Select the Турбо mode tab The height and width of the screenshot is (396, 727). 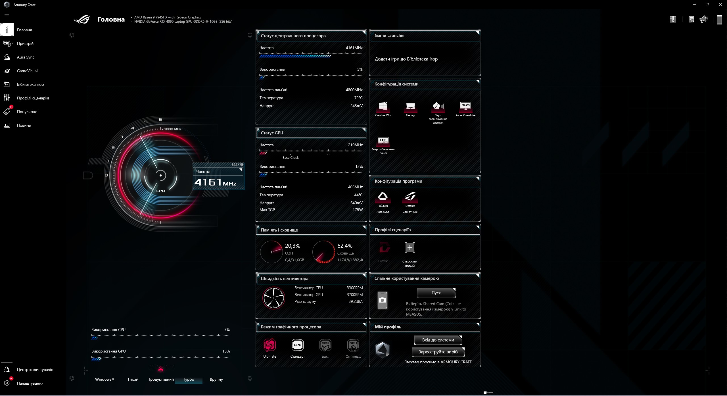(189, 379)
